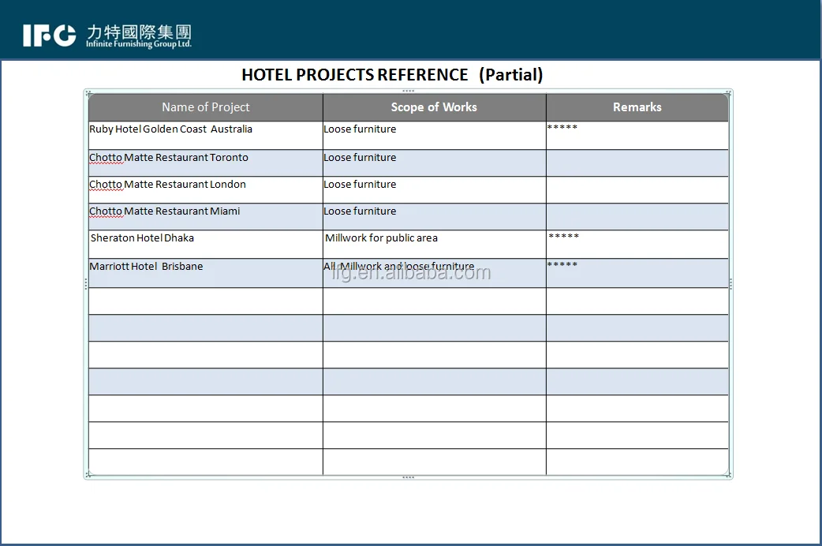Select the 'Chotto Matte Restaurant London' cell
Viewport: 822px width, 546px height.
tap(168, 185)
